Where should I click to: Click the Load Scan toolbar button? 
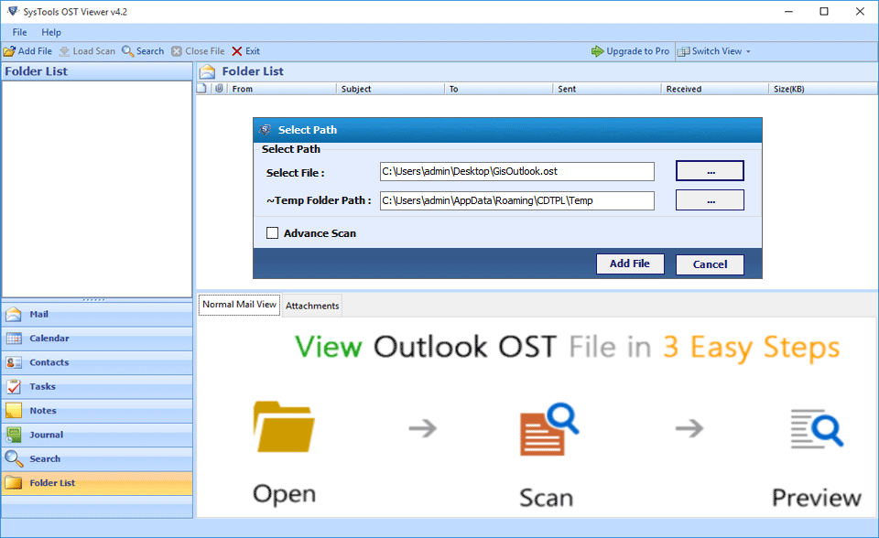(87, 51)
